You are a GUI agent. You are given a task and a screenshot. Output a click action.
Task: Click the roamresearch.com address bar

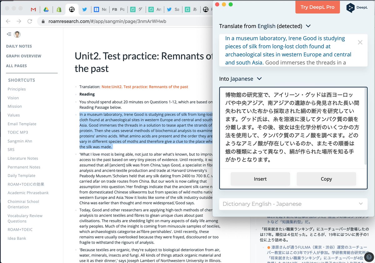pos(107,22)
